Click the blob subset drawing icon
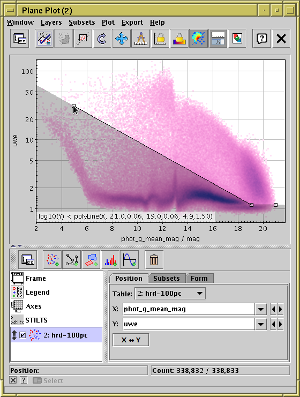Screen dimensions: 300x397 tap(64, 39)
